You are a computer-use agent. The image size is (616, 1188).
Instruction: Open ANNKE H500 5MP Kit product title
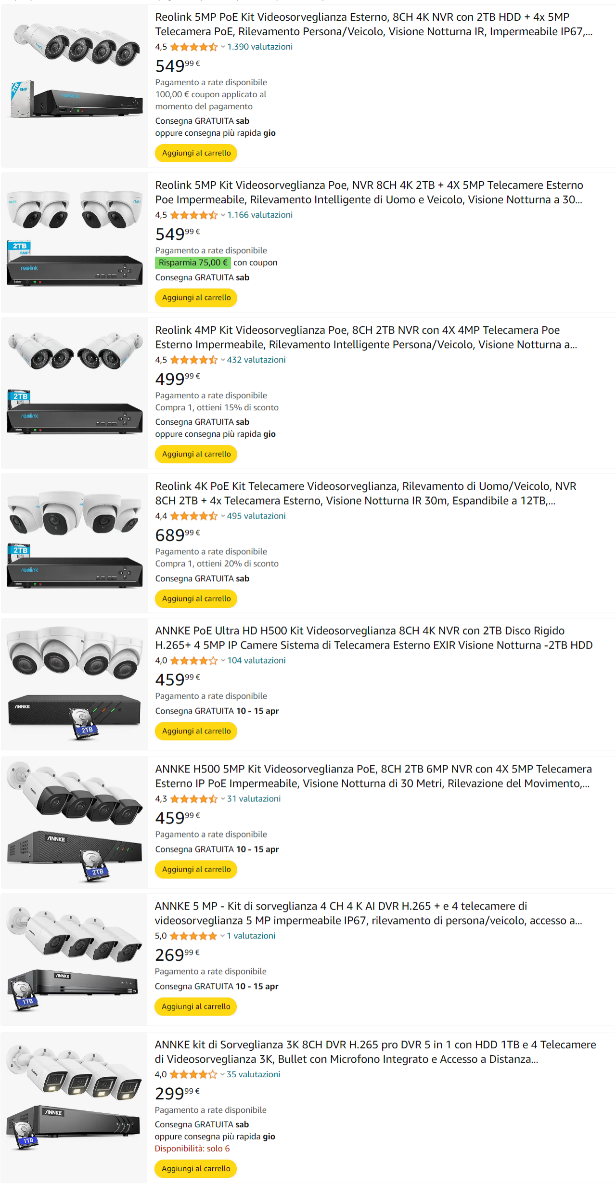point(373,776)
